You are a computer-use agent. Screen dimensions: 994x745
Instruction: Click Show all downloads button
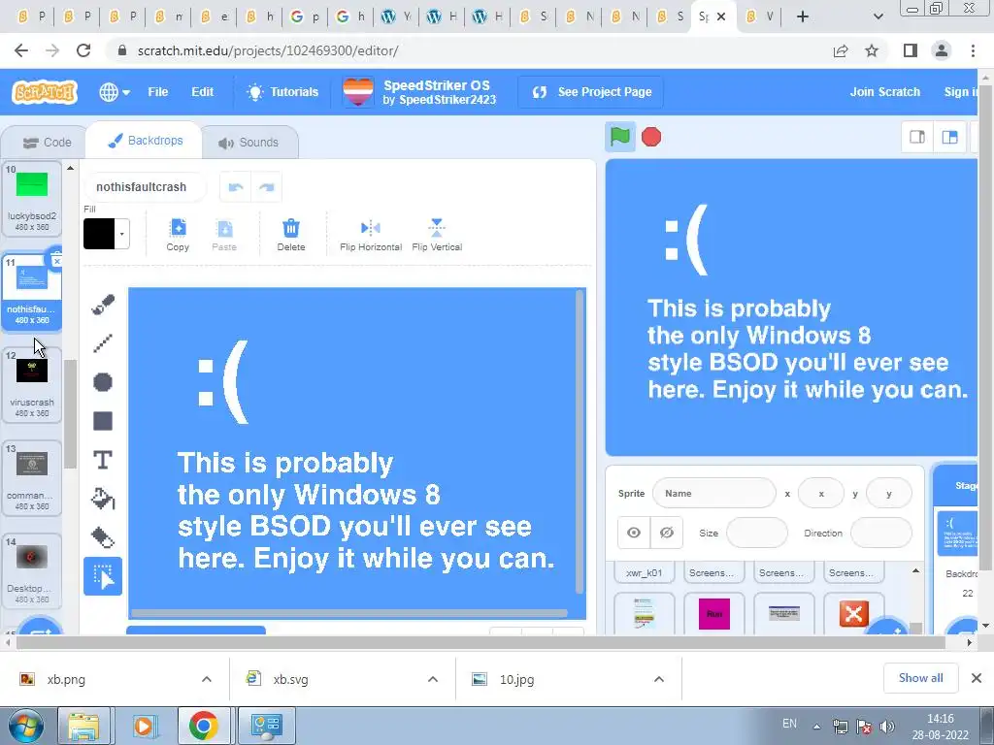(920, 678)
